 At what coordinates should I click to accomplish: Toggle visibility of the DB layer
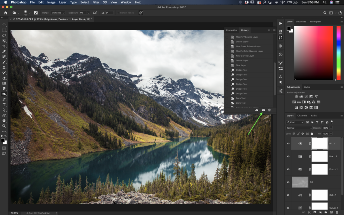point(288,182)
